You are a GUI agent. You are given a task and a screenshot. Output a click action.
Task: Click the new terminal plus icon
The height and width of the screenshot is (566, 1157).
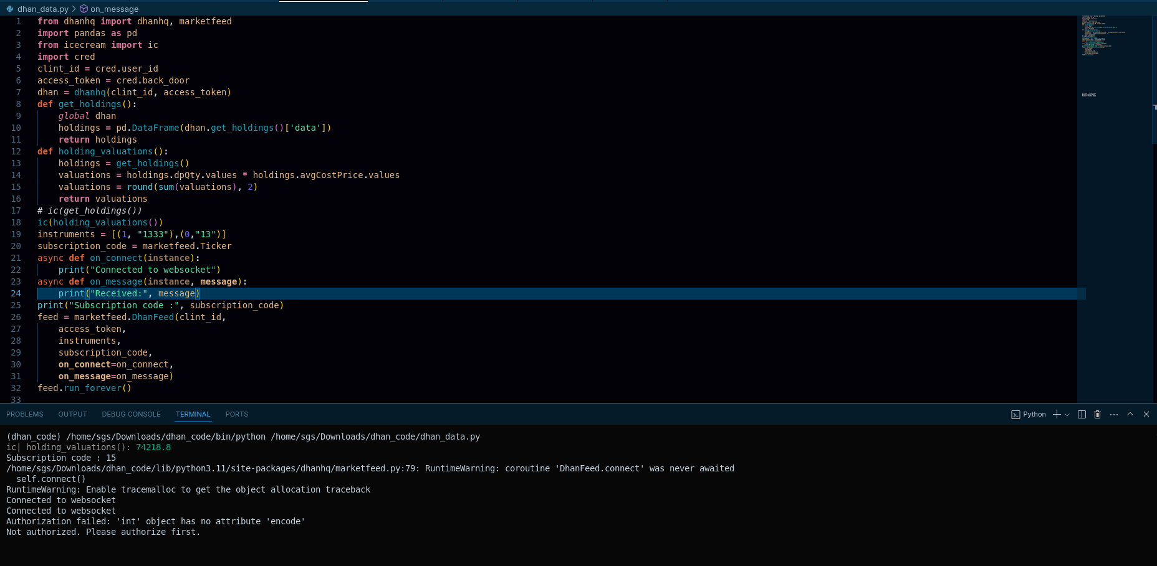(x=1057, y=415)
